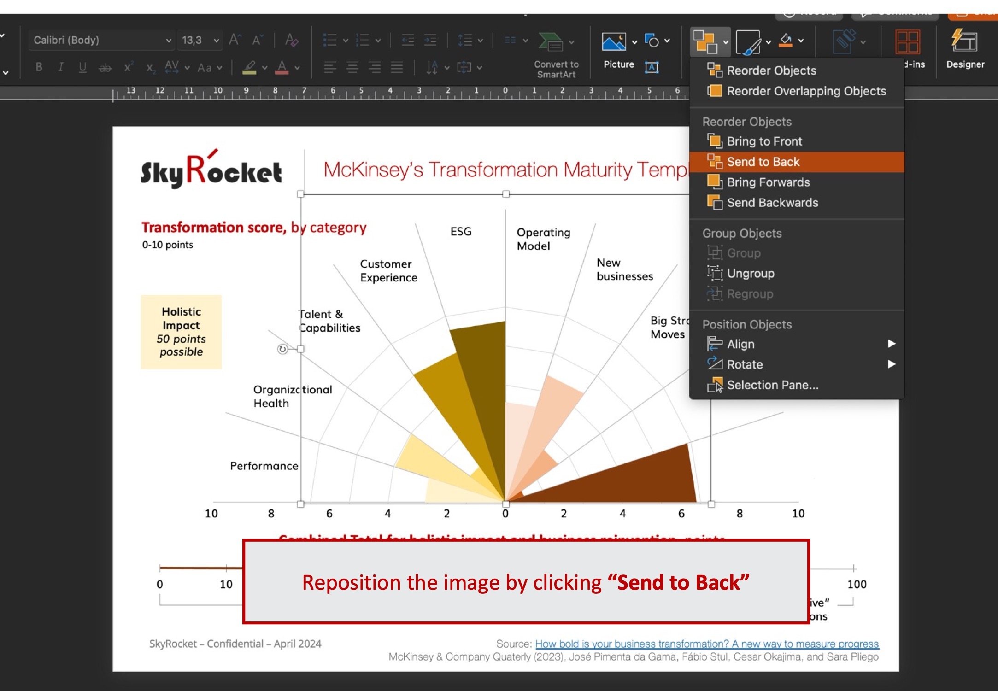Click the Ungroup icon
998x691 pixels.
point(715,273)
